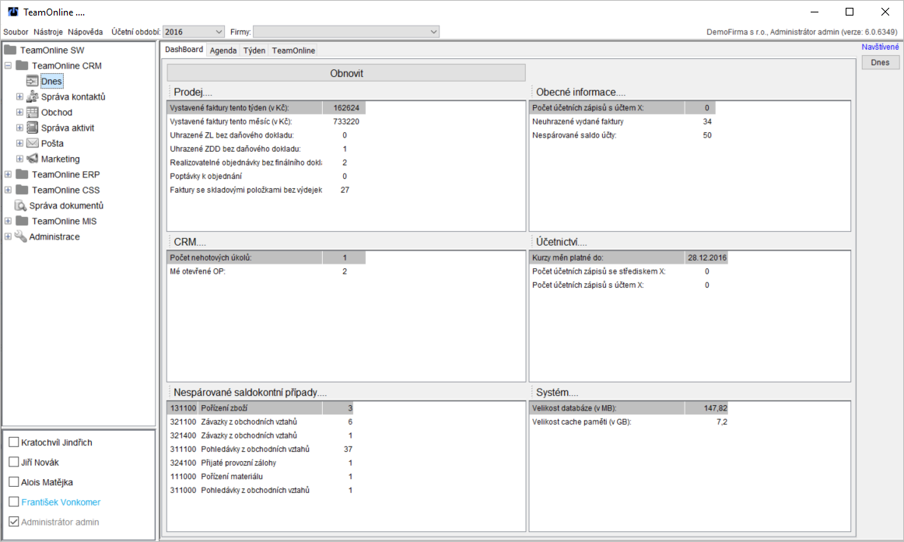Click the Obchod table icon

tap(32, 113)
